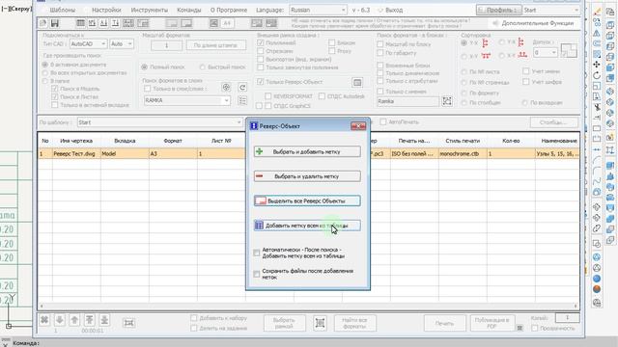
Task: Click the 'Имя чертежа' column header
Action: (x=76, y=141)
